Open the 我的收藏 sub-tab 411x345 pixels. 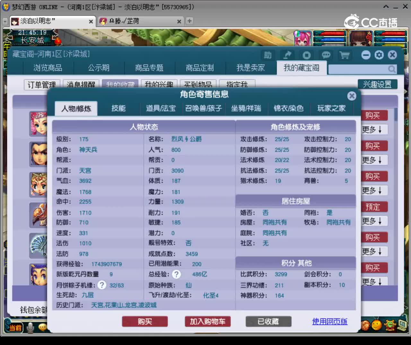pos(120,84)
